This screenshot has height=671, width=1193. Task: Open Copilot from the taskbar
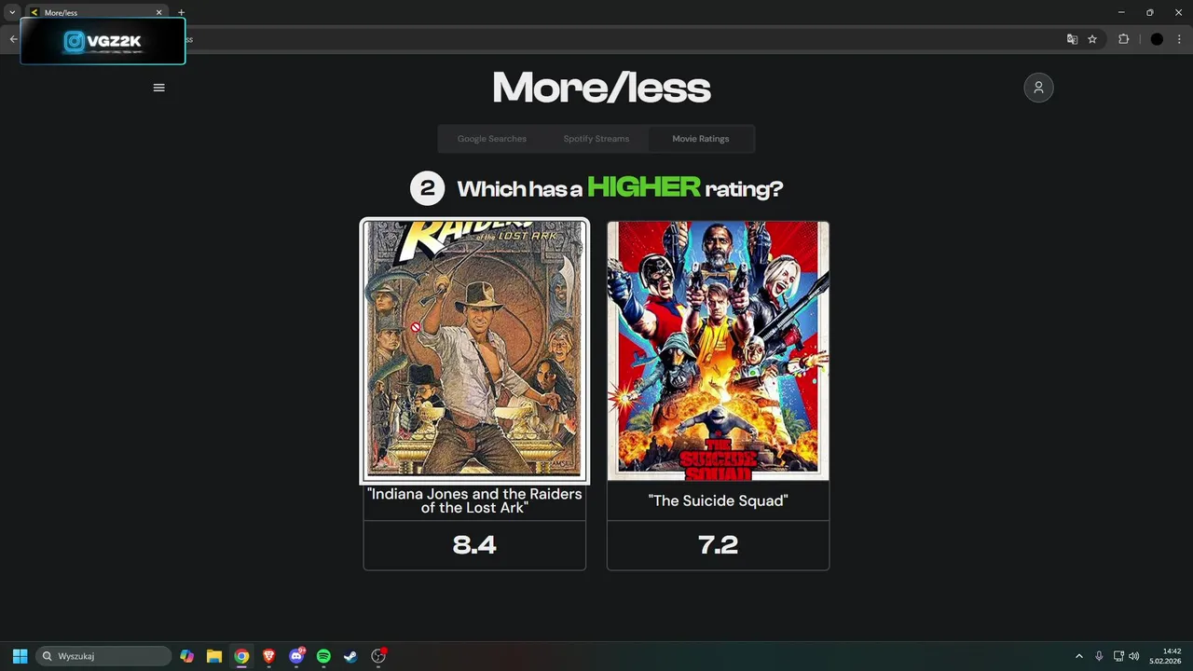(187, 656)
